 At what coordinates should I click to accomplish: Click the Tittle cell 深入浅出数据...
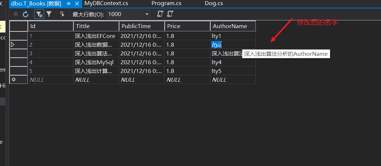point(96,45)
